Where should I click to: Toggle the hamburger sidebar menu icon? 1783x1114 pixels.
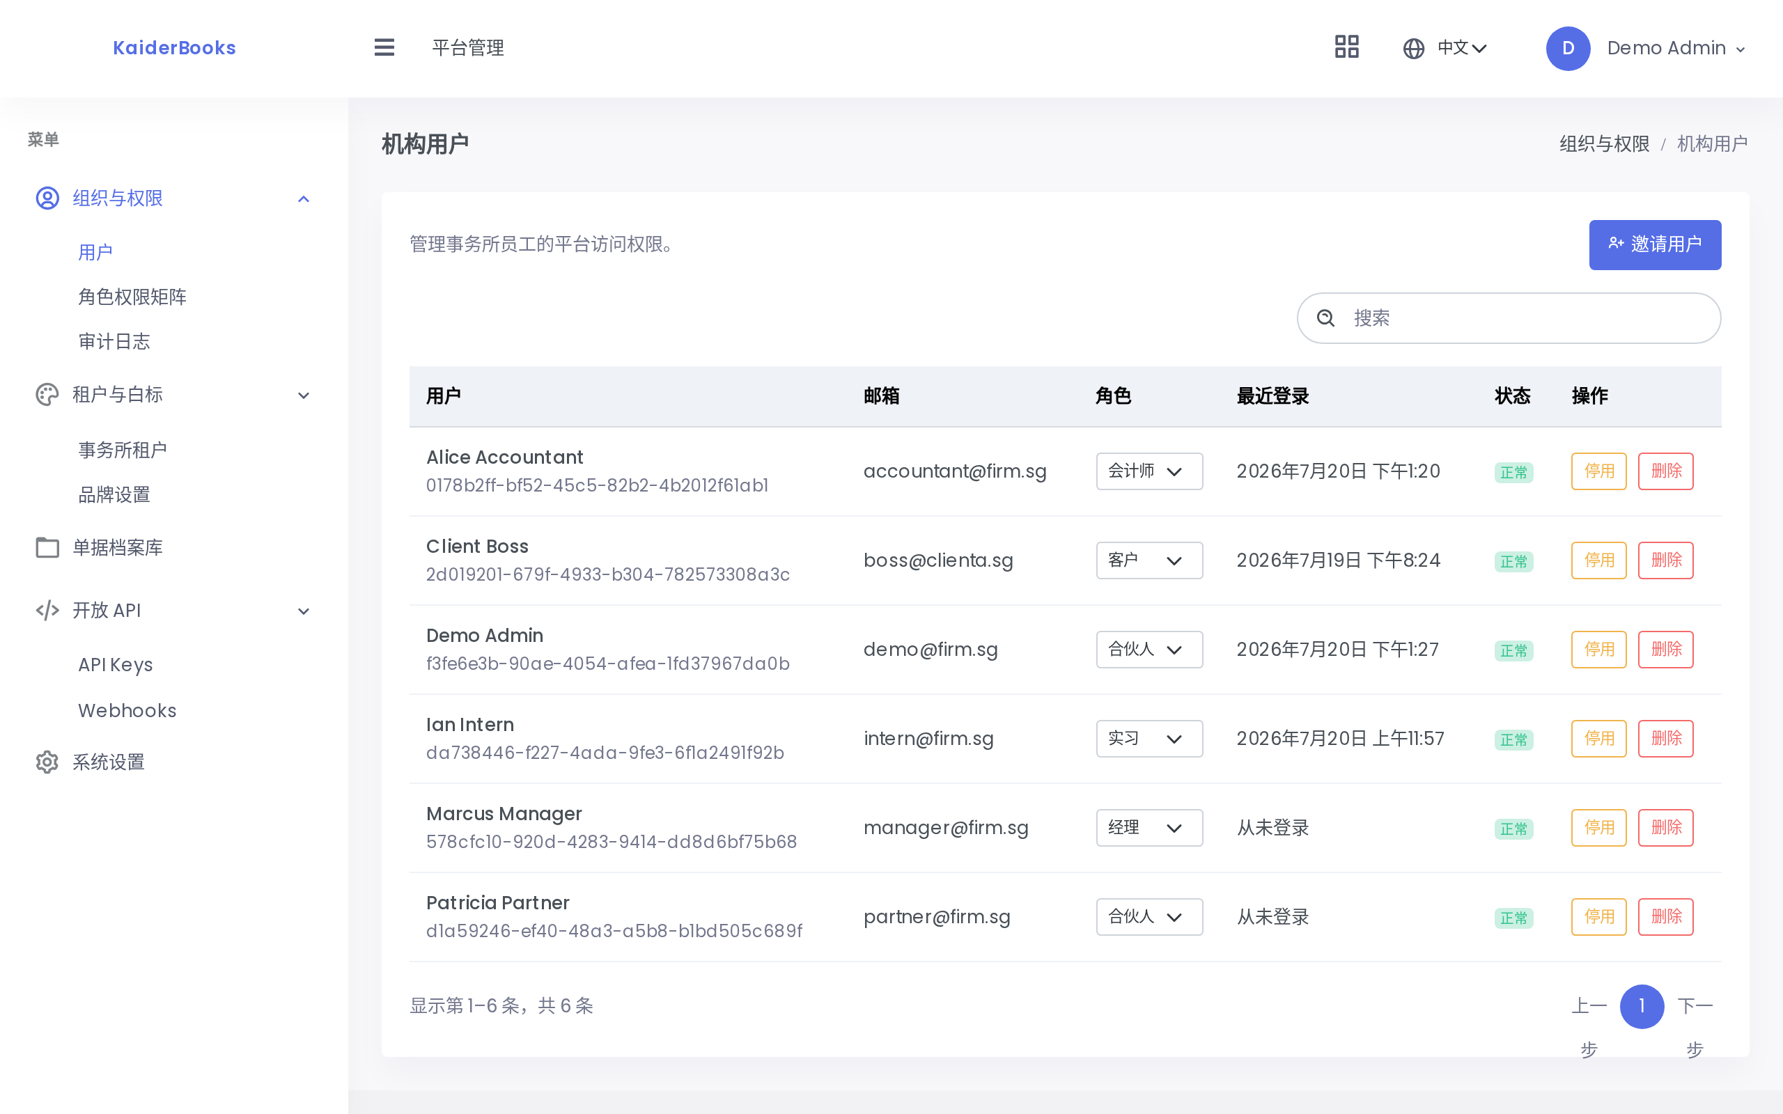tap(384, 48)
